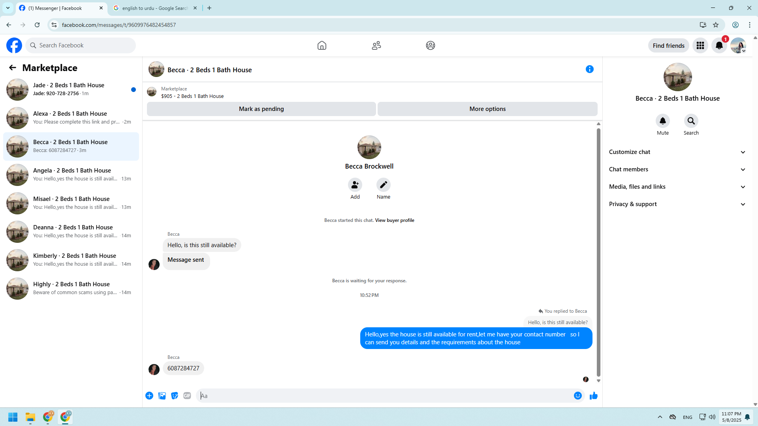This screenshot has width=758, height=426.
Task: Expand Customize chat section
Action: pyautogui.click(x=677, y=152)
